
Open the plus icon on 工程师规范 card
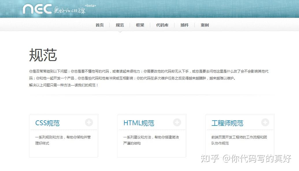pyautogui.click(x=265, y=122)
